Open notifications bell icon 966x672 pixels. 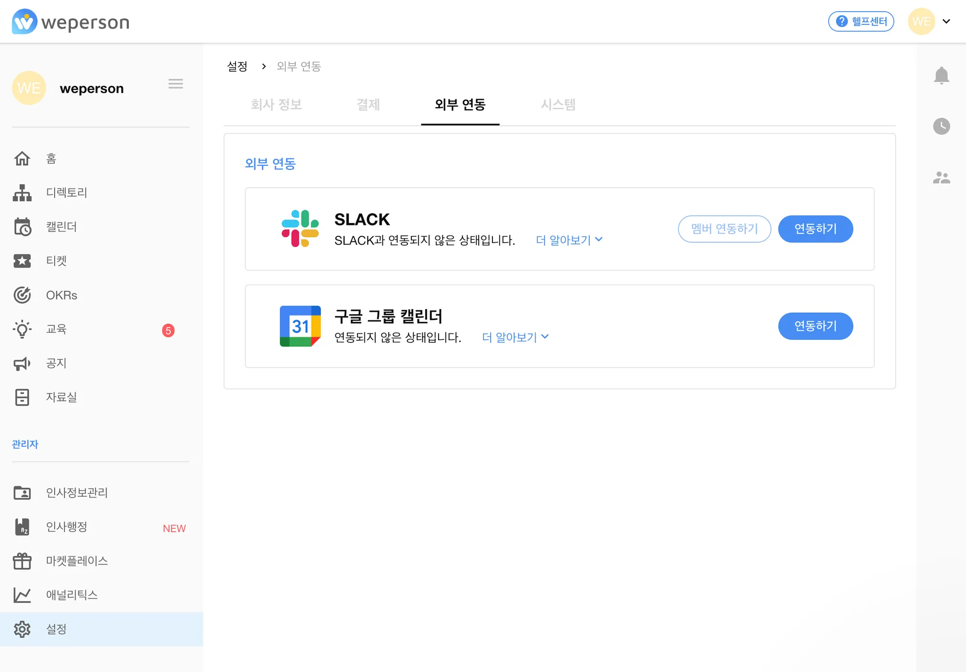tap(941, 75)
